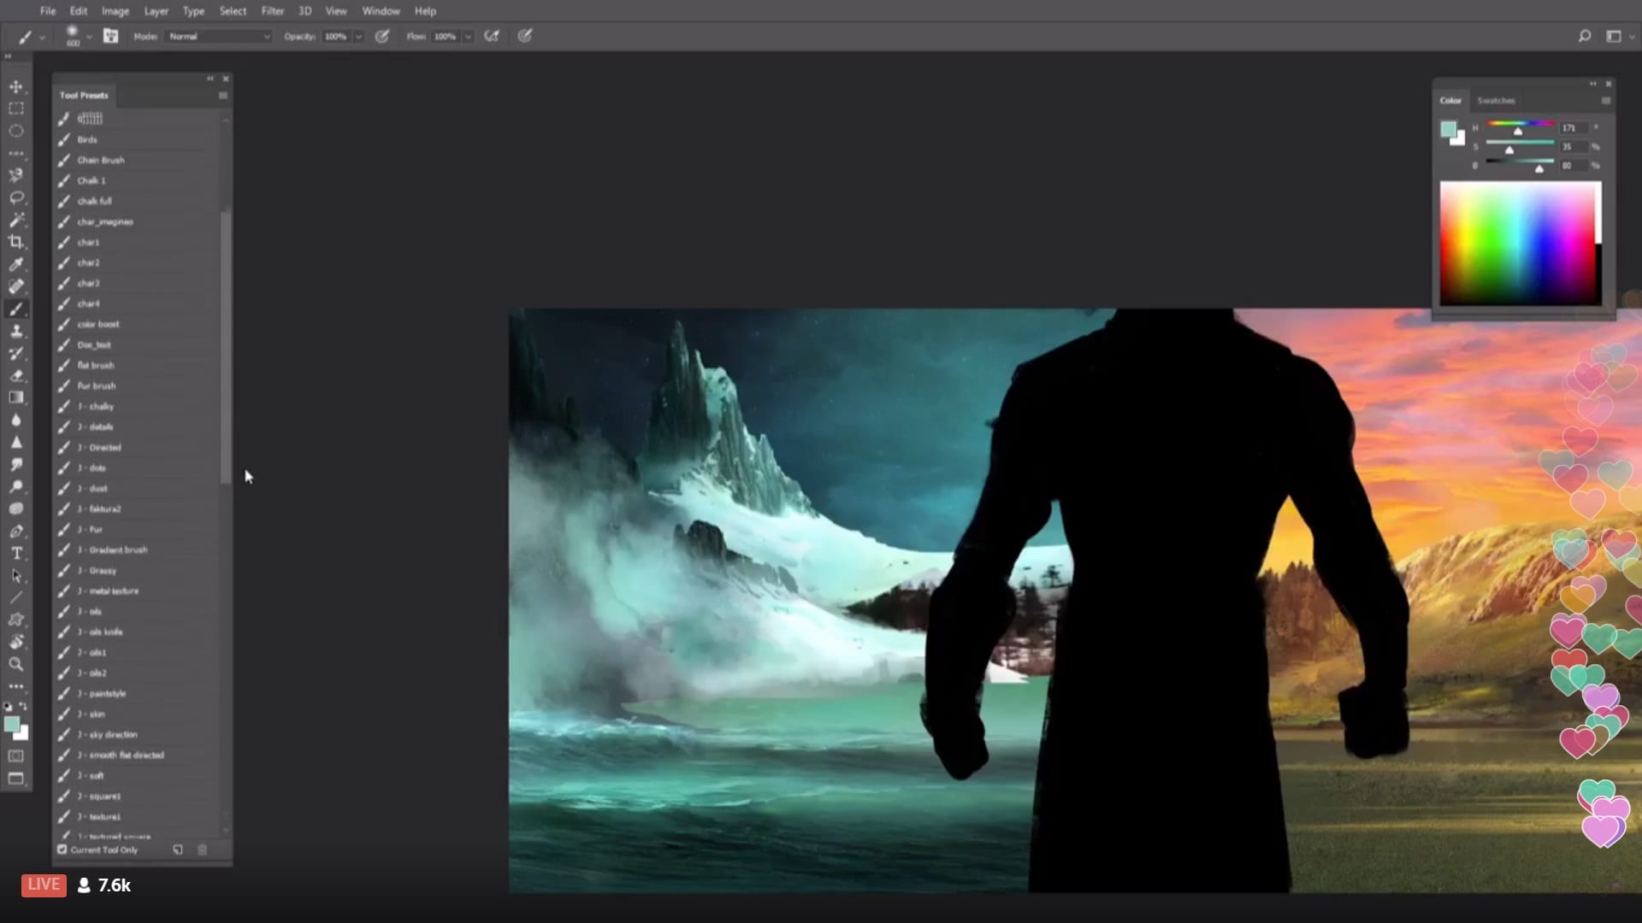Select the Move tool

coord(15,86)
